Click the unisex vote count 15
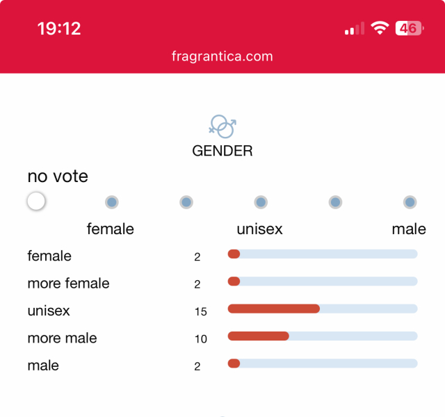 [201, 311]
